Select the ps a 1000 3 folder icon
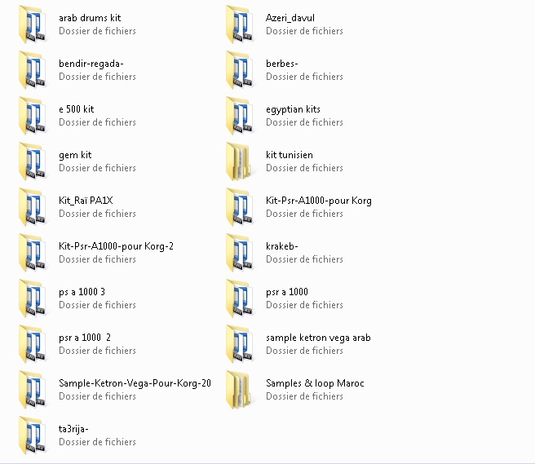The width and height of the screenshot is (535, 464). coord(33,298)
